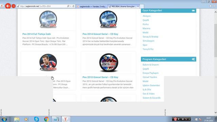Click the Windows flag icon in system tray
Viewport: 217px width, 122px height.
pos(196,119)
